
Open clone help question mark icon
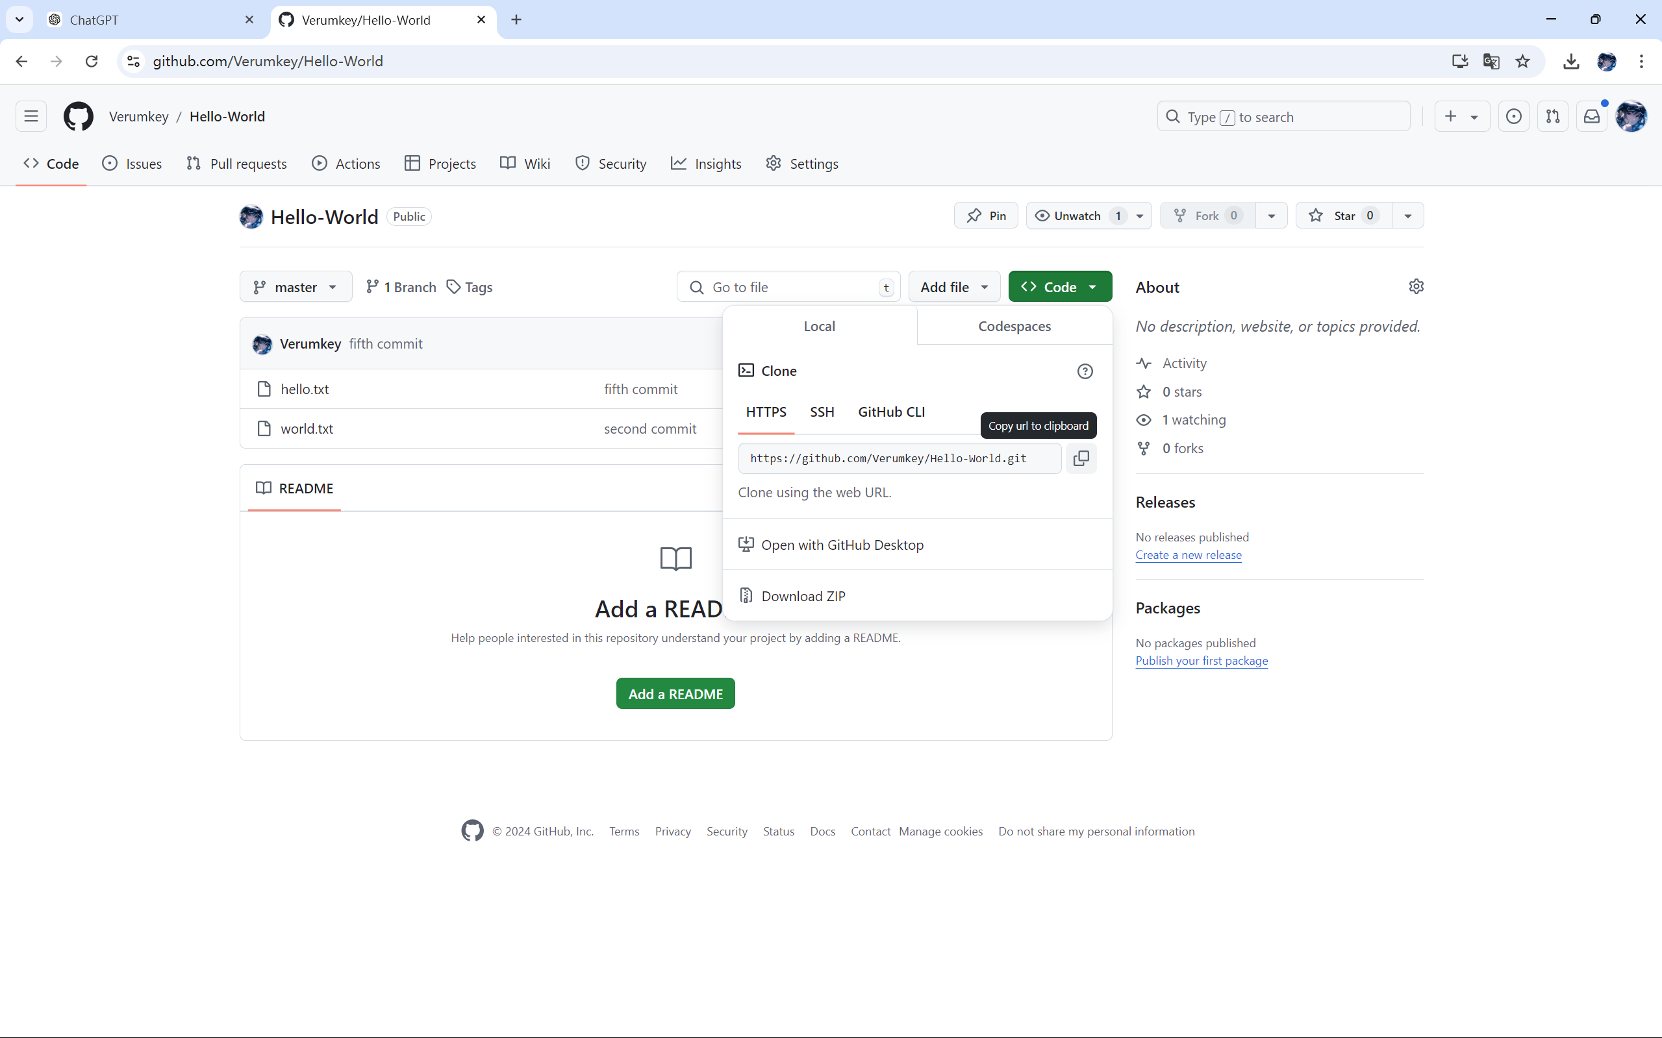point(1085,371)
